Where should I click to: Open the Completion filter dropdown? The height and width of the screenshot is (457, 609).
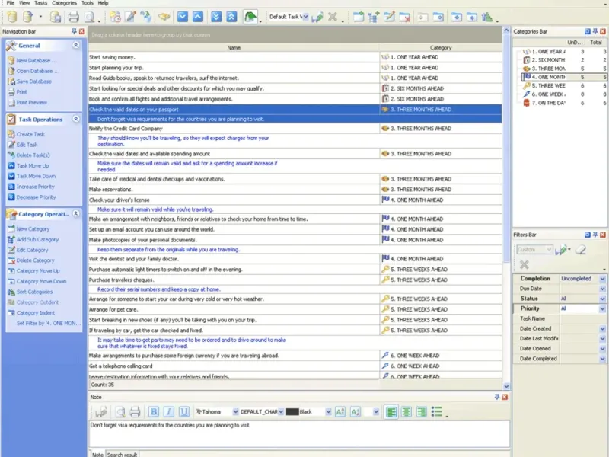pyautogui.click(x=602, y=279)
